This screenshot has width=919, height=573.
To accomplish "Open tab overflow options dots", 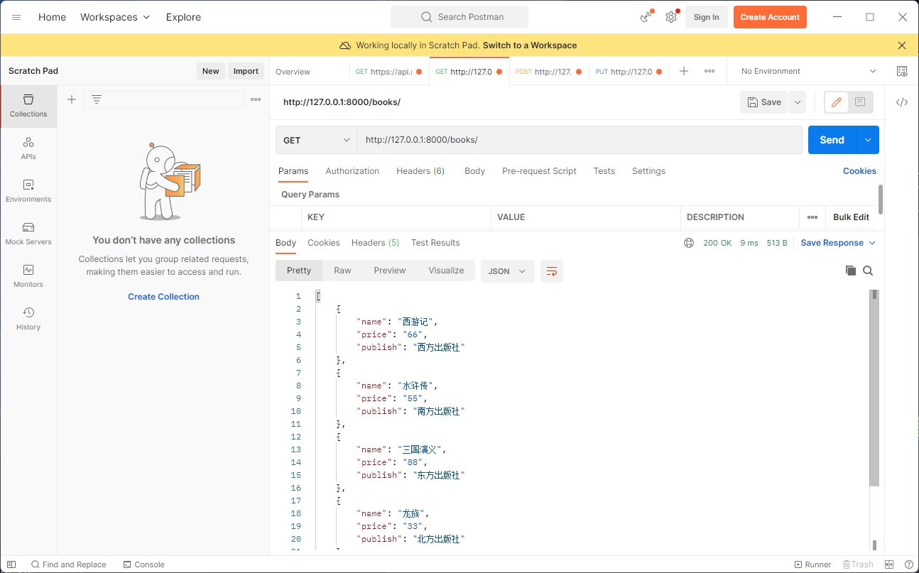I will pos(709,71).
